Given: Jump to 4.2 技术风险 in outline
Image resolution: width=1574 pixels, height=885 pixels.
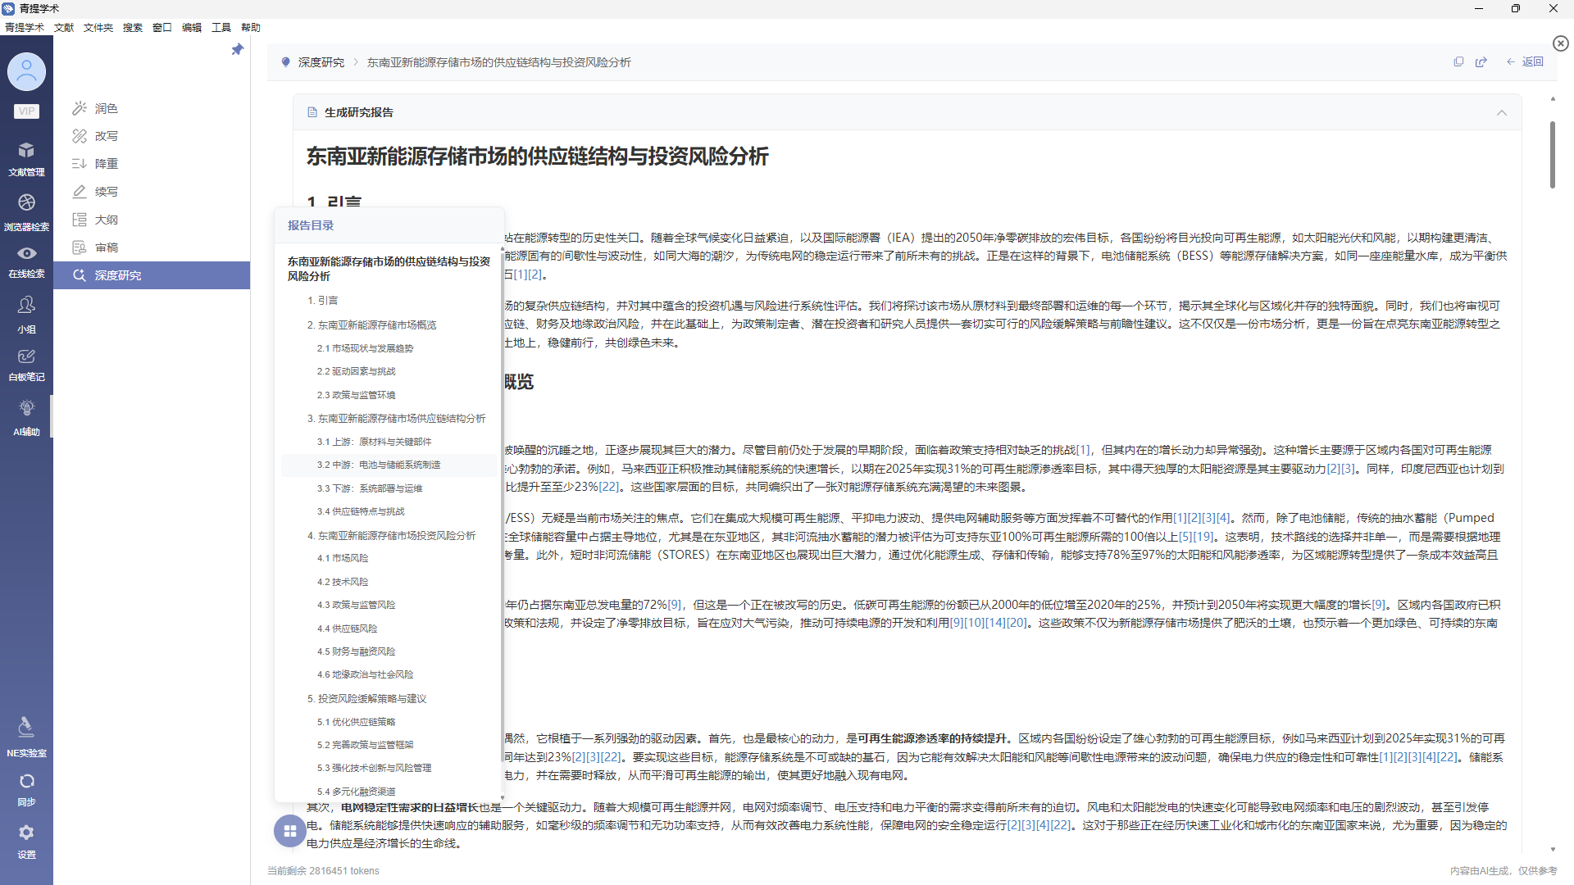Looking at the screenshot, I should tap(343, 582).
